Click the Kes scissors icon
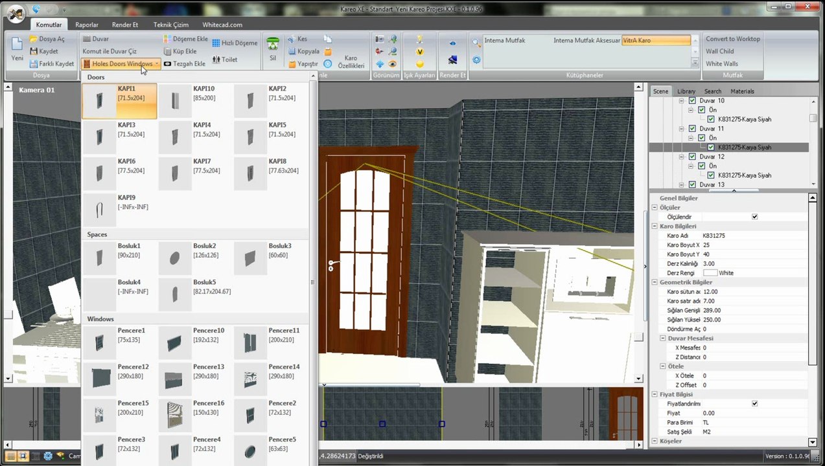Image resolution: width=825 pixels, height=466 pixels. 292,39
